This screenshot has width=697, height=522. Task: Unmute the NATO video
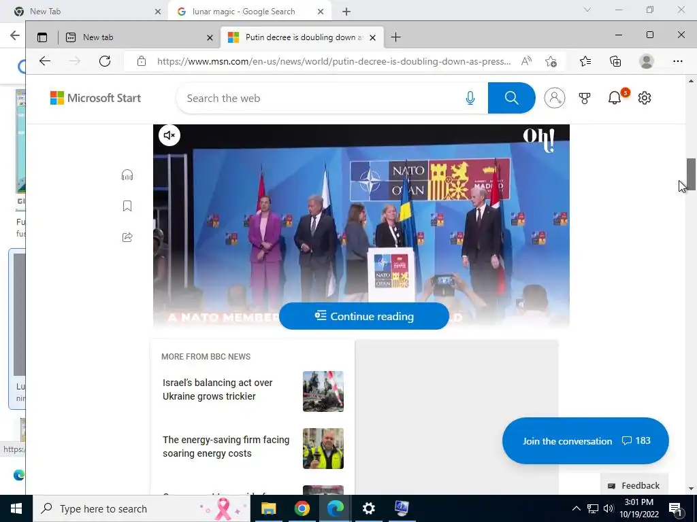169,135
